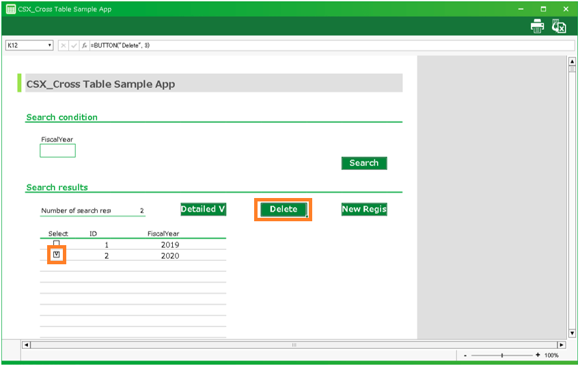Uncheck the Select box for ID 2
580x366 pixels.
(x=57, y=255)
